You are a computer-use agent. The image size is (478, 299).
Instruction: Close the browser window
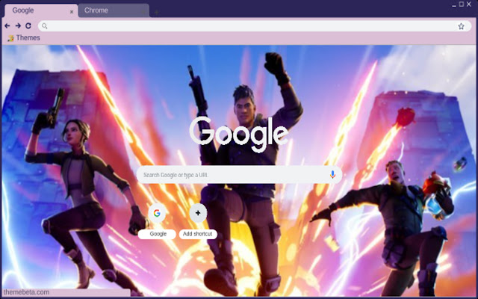tap(469, 4)
